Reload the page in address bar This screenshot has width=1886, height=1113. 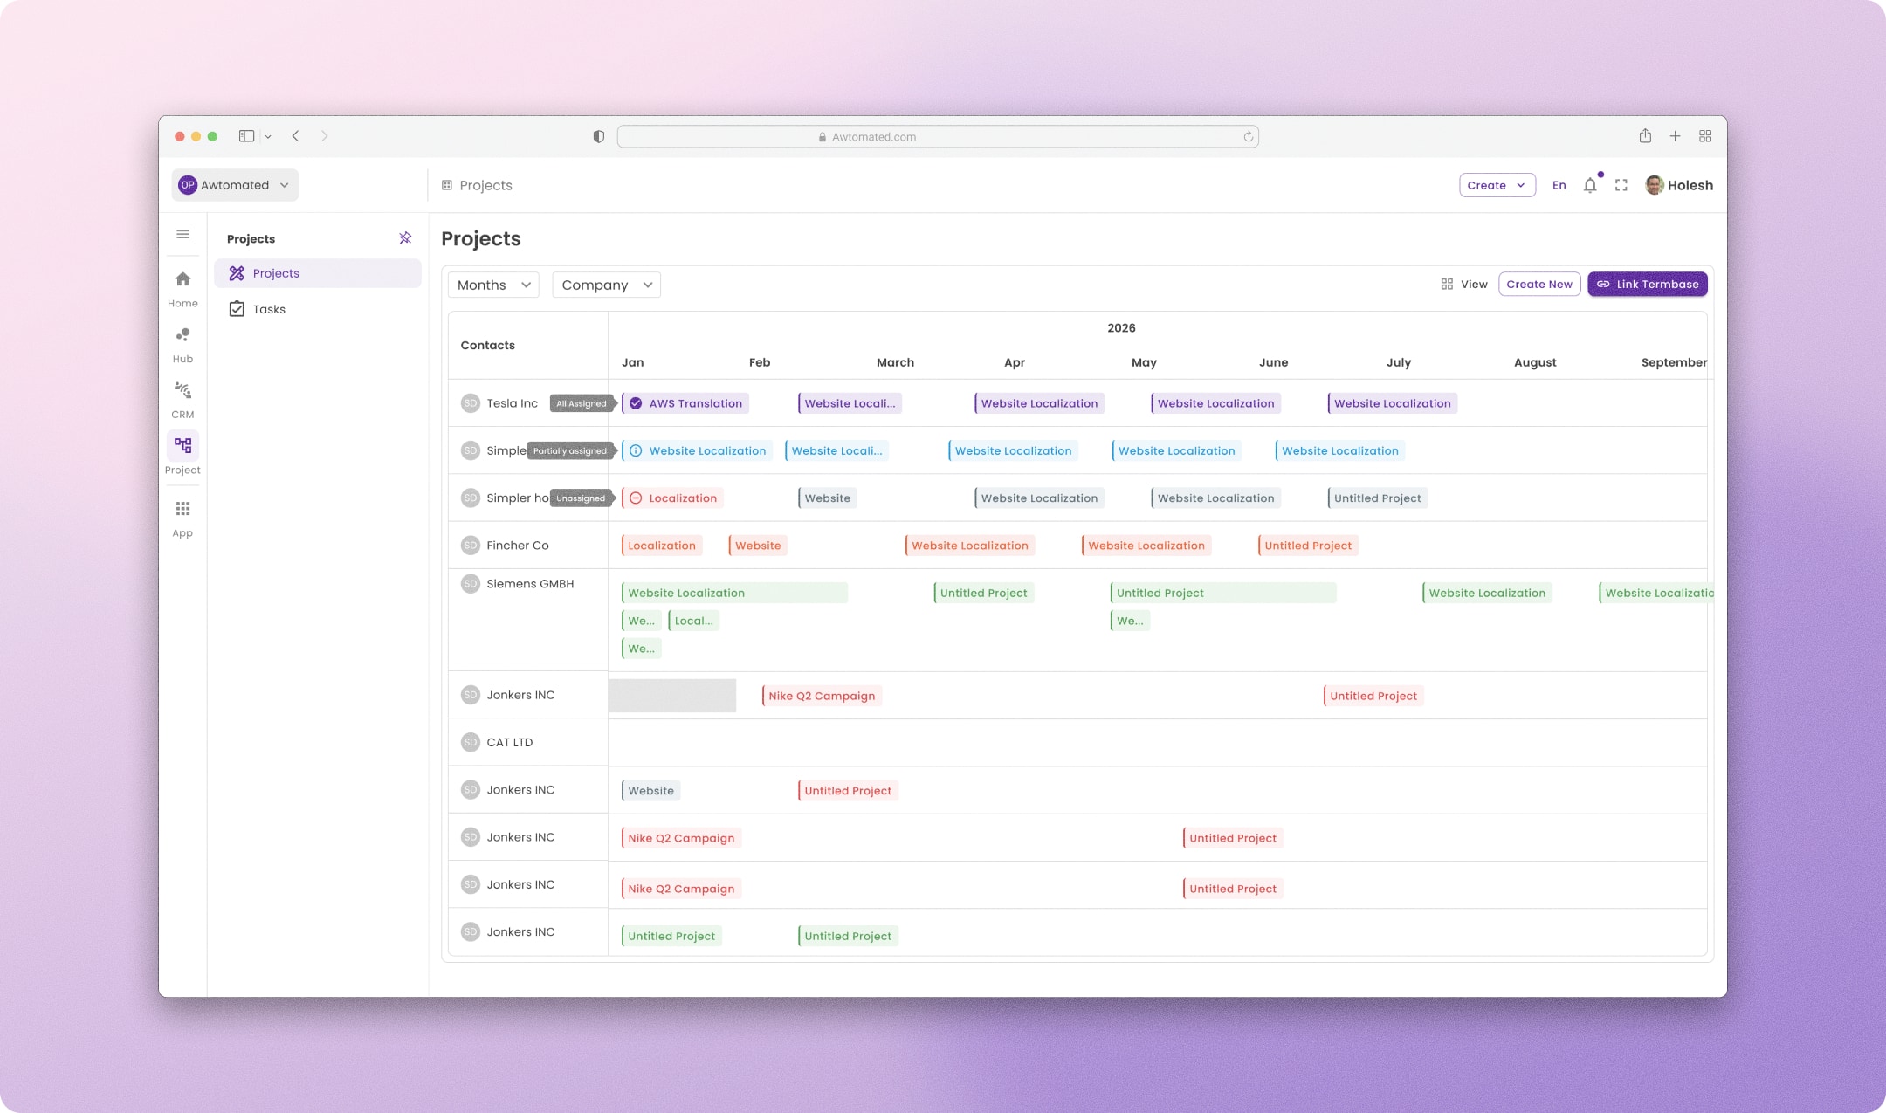(1249, 136)
